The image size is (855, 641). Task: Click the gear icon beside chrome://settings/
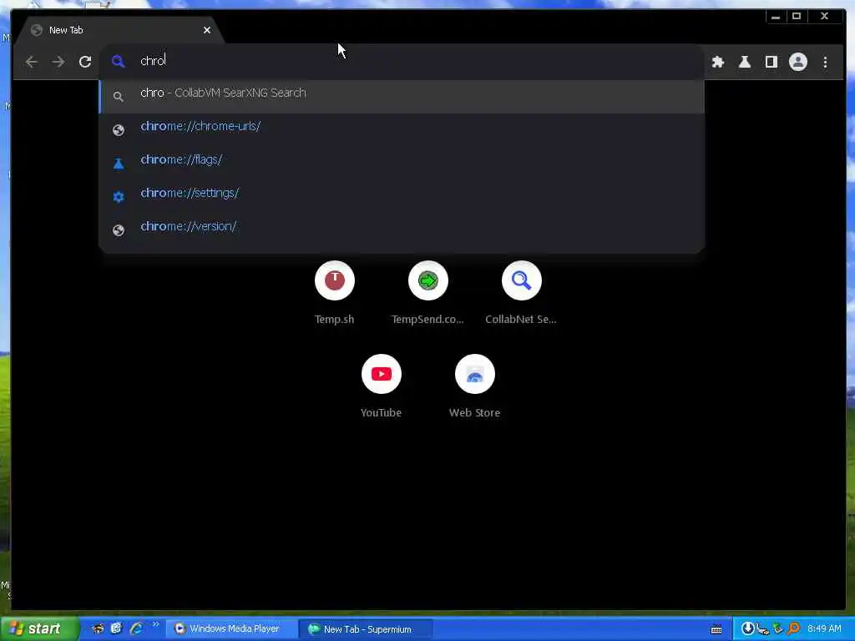pyautogui.click(x=119, y=197)
